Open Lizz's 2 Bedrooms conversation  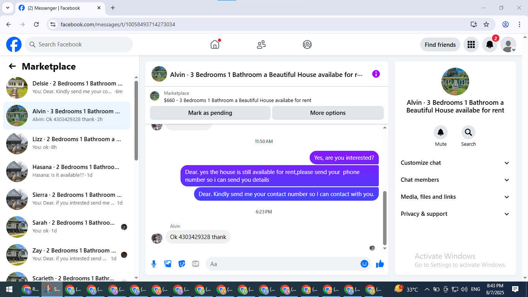point(66,143)
